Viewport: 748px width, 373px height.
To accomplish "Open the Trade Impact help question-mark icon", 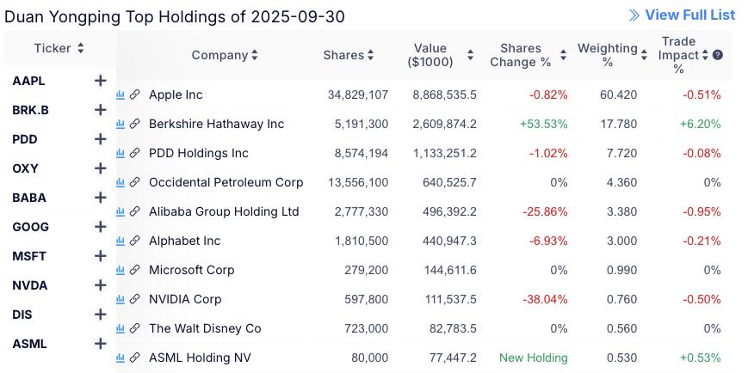I will point(718,55).
